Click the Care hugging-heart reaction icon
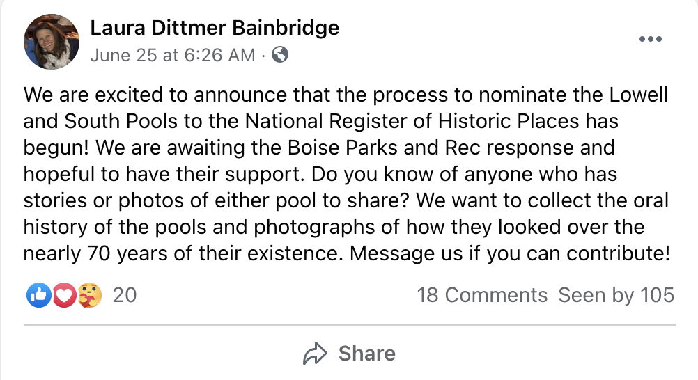 (x=90, y=295)
